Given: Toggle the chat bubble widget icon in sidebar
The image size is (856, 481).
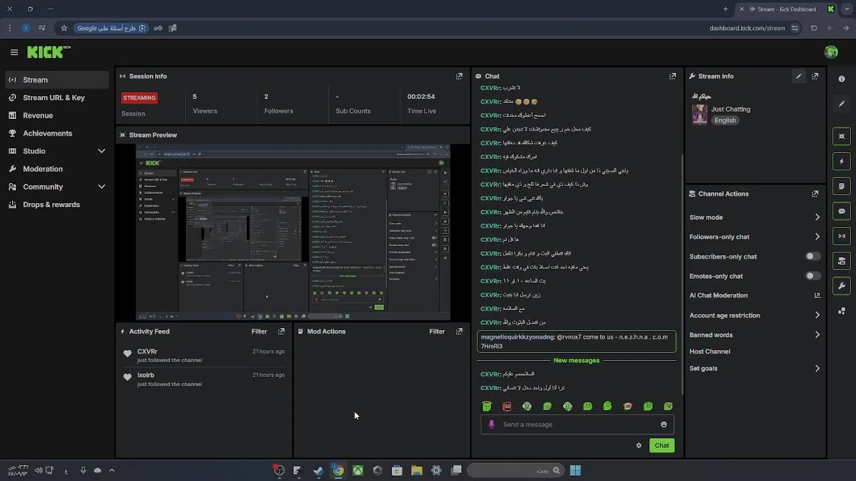Looking at the screenshot, I should [x=842, y=211].
